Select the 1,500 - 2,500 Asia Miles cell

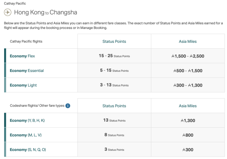(187, 56)
